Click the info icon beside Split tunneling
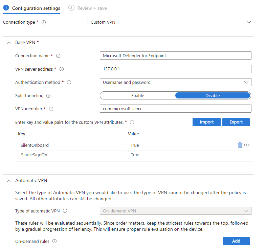 coord(48,96)
